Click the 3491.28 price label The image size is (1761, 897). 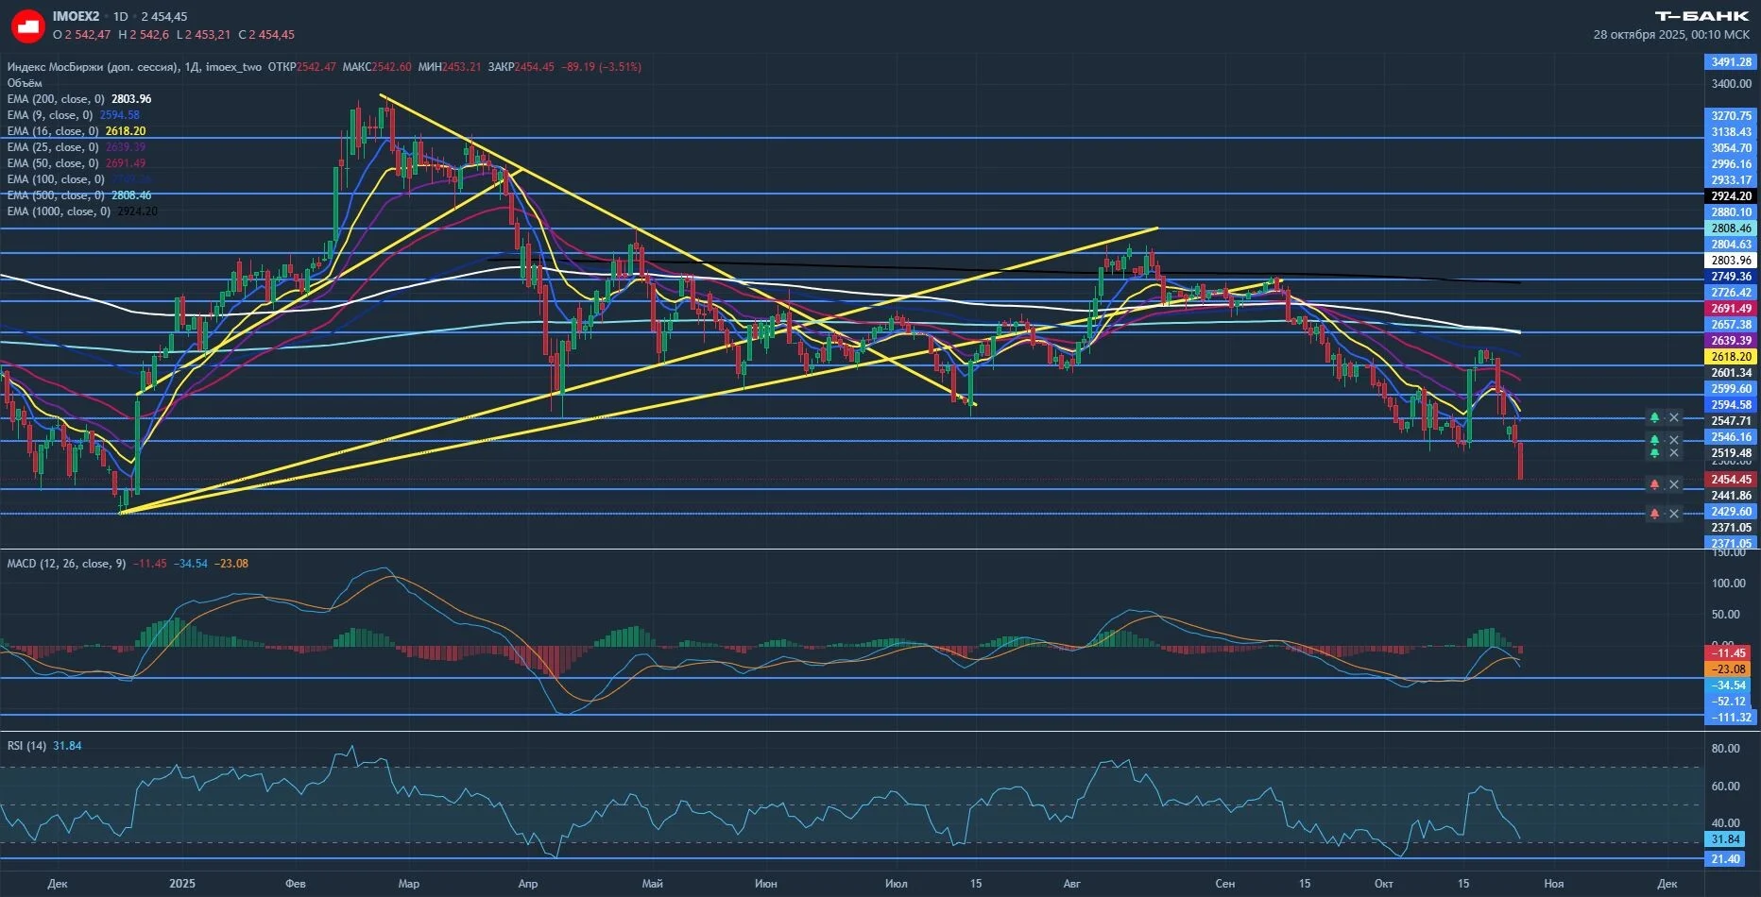1731,62
